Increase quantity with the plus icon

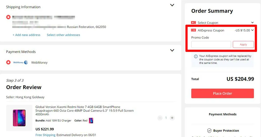(172, 118)
